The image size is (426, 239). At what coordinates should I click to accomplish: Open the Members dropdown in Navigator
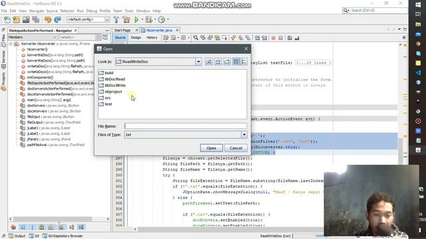pyautogui.click(x=54, y=37)
